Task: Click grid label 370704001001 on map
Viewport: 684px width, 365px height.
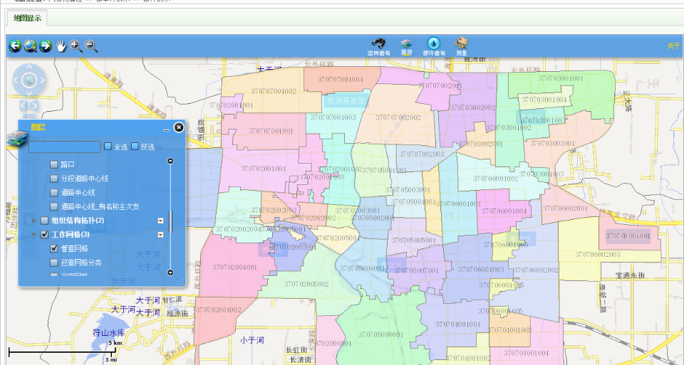Action: [x=457, y=324]
